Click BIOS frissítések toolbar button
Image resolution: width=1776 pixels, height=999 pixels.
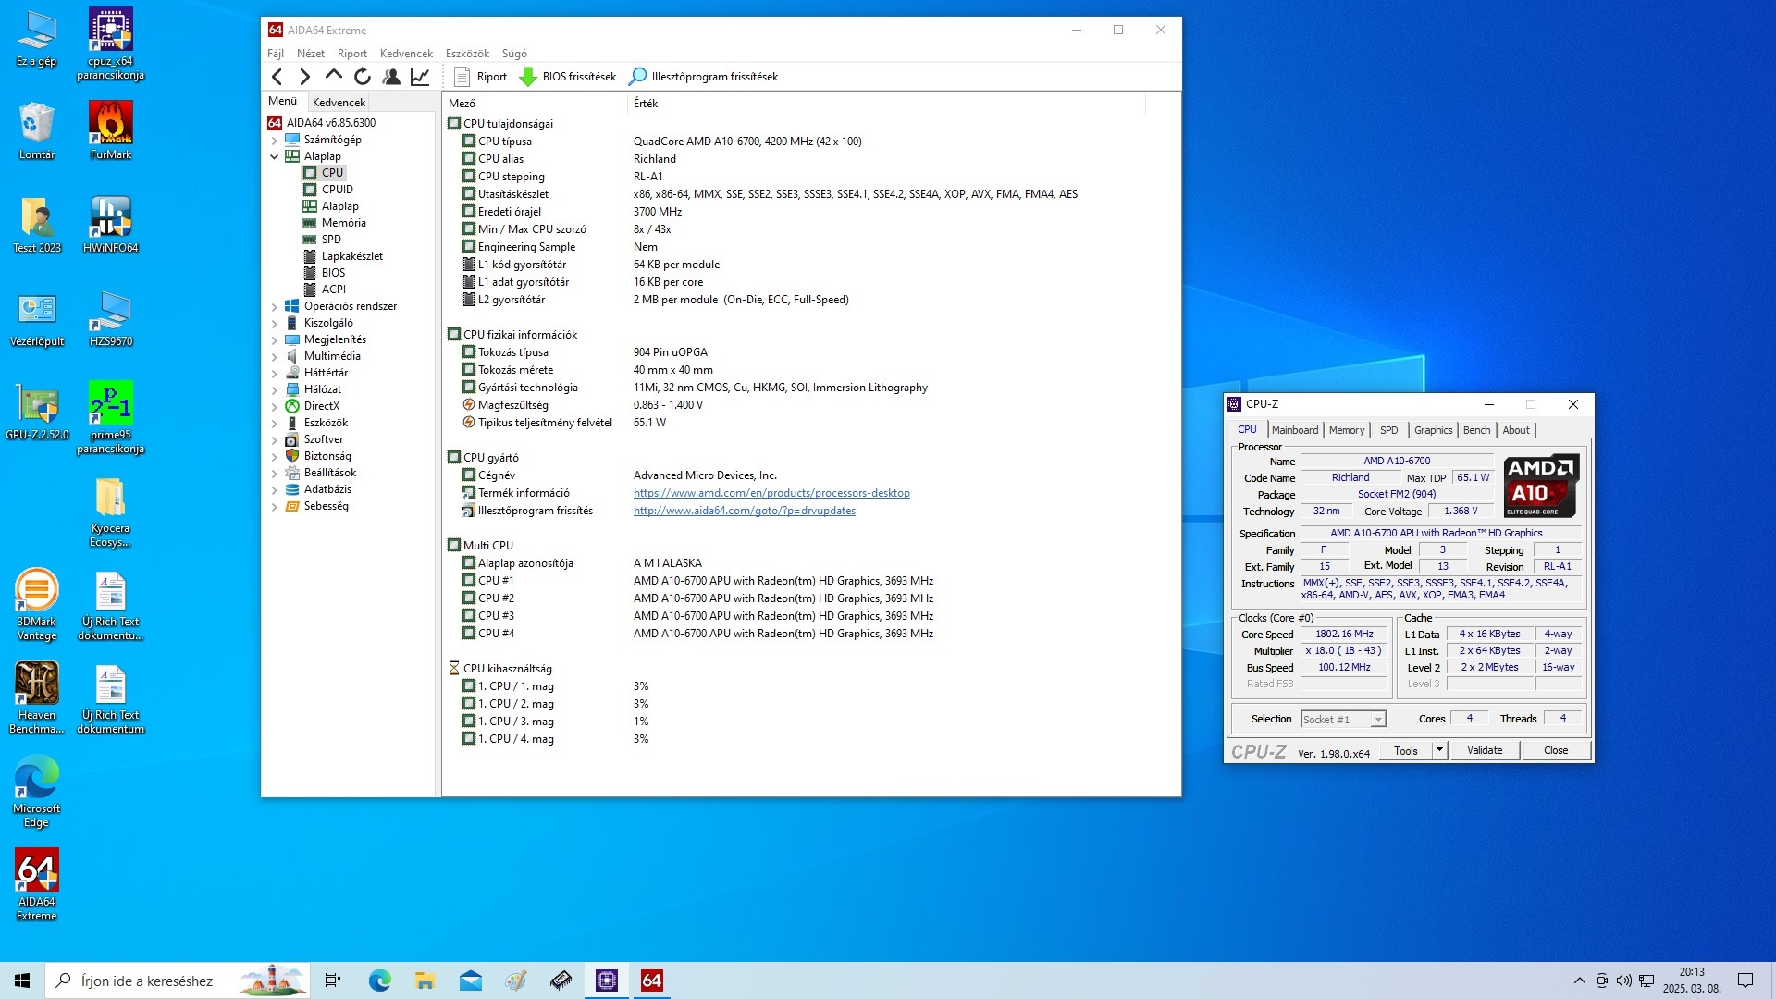point(568,77)
